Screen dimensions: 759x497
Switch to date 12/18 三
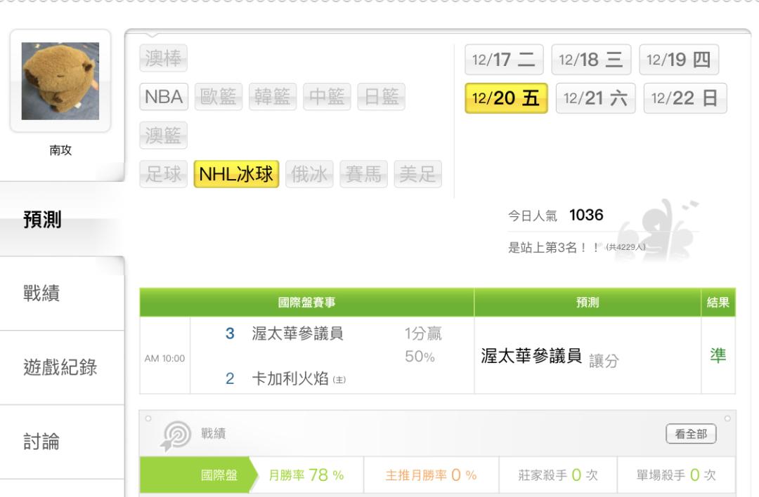[591, 60]
